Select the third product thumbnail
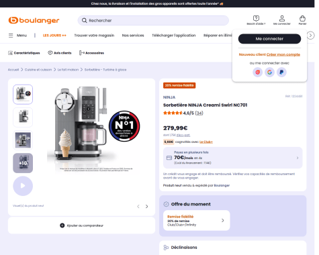This screenshot has height=255, width=319. coord(23,140)
